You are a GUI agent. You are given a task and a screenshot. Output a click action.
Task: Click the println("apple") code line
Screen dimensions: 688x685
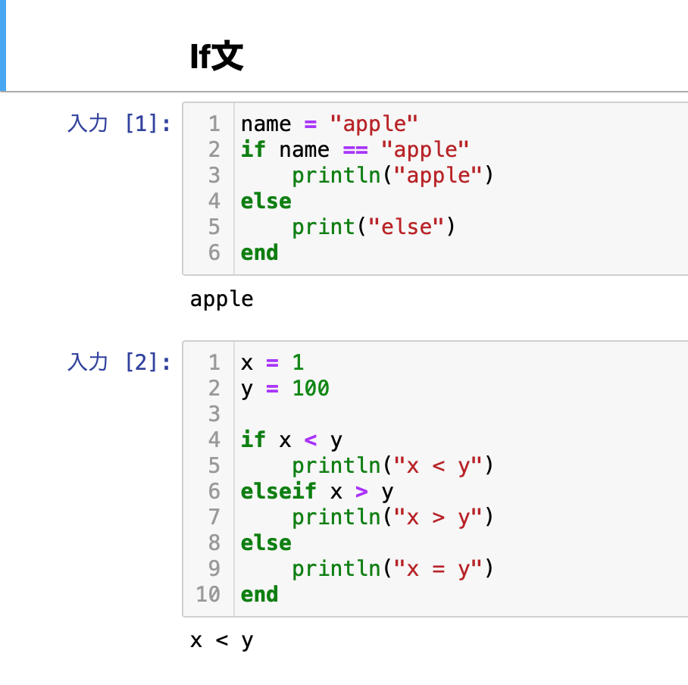pos(392,176)
